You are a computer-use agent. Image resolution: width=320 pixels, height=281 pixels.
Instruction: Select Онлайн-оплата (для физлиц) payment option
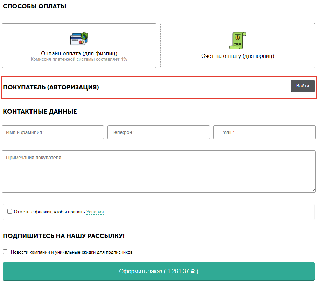79,46
